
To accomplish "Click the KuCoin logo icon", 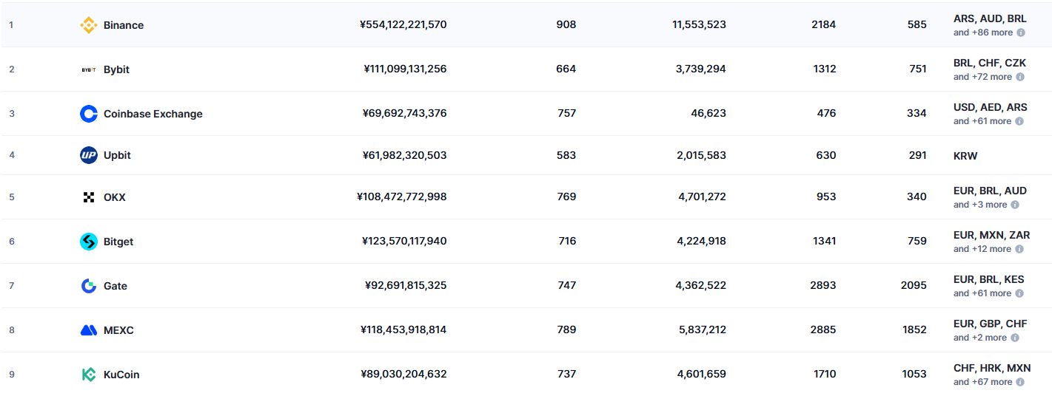I will point(88,375).
